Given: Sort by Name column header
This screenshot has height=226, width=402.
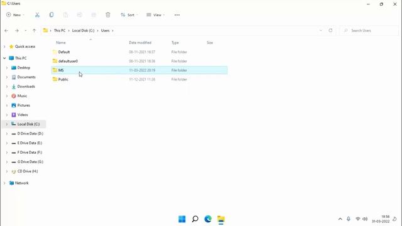Looking at the screenshot, I should 61,43.
